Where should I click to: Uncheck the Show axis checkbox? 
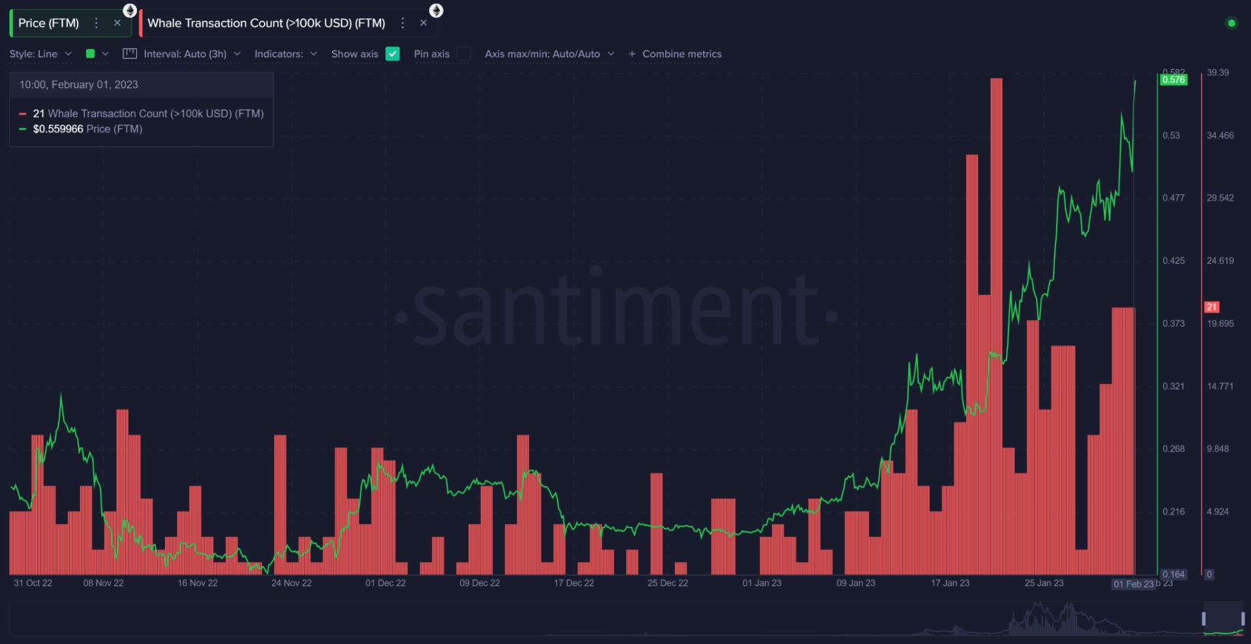[393, 54]
